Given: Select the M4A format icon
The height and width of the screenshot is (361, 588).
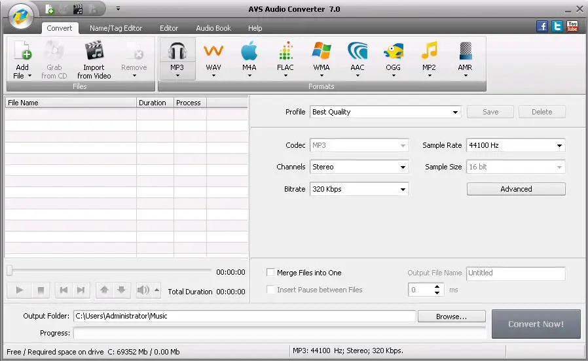Looking at the screenshot, I should coord(249,50).
